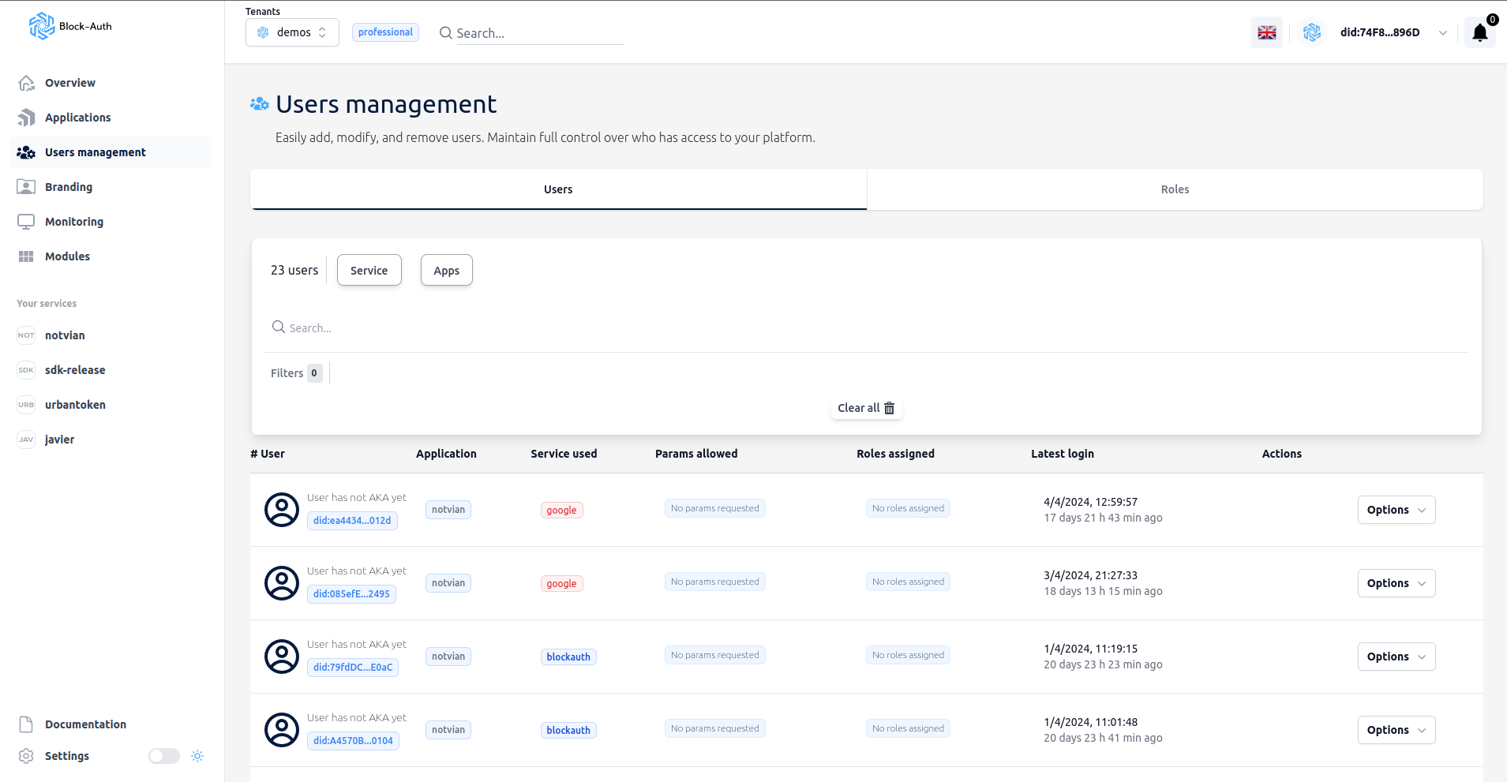The height and width of the screenshot is (782, 1507).
Task: Toggle the Apps filter button
Action: [x=447, y=270]
